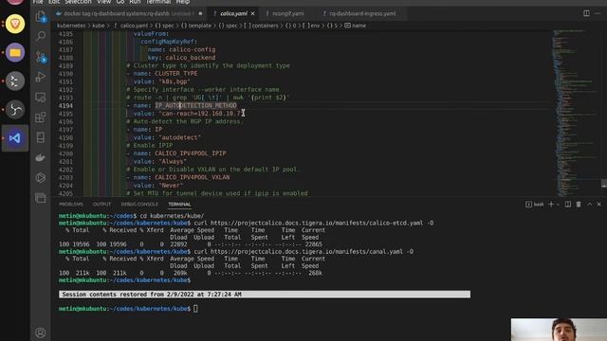Open the Run menu

point(135,2)
